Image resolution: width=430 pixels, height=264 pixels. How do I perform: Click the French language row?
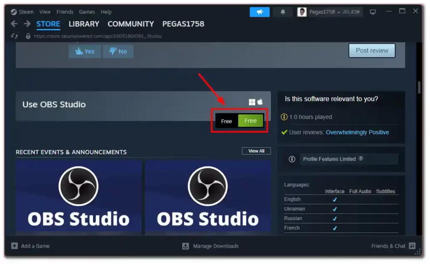[341, 228]
